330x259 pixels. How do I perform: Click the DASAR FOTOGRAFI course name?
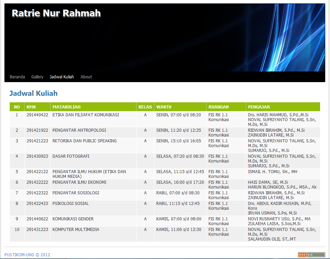(x=71, y=156)
